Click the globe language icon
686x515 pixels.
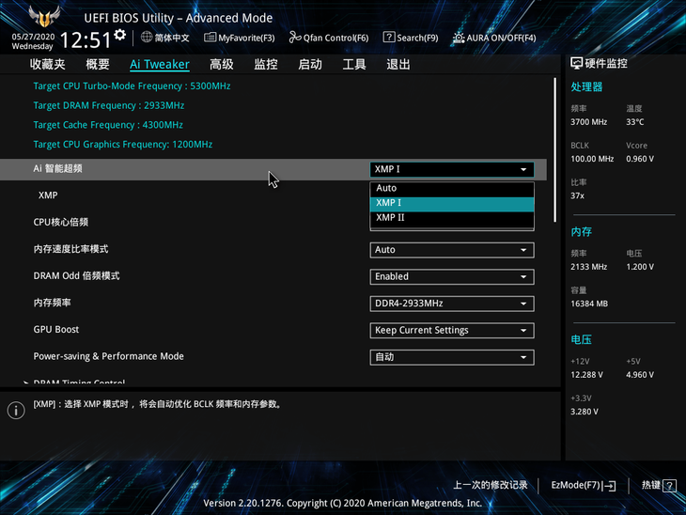[x=147, y=38]
